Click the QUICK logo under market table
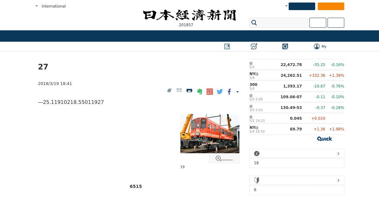Viewport: 379px width, 199px height. point(324,139)
